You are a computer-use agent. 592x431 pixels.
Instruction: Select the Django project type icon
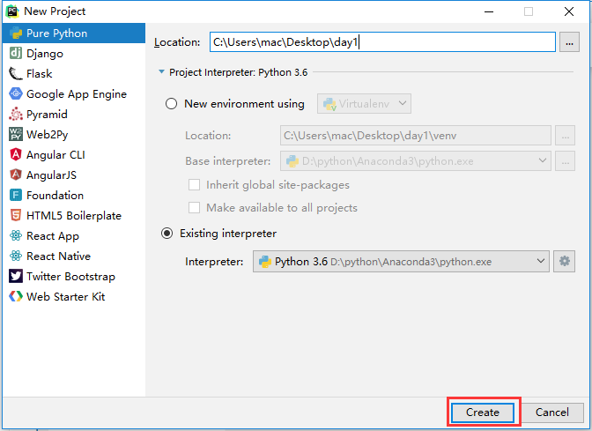coord(15,54)
